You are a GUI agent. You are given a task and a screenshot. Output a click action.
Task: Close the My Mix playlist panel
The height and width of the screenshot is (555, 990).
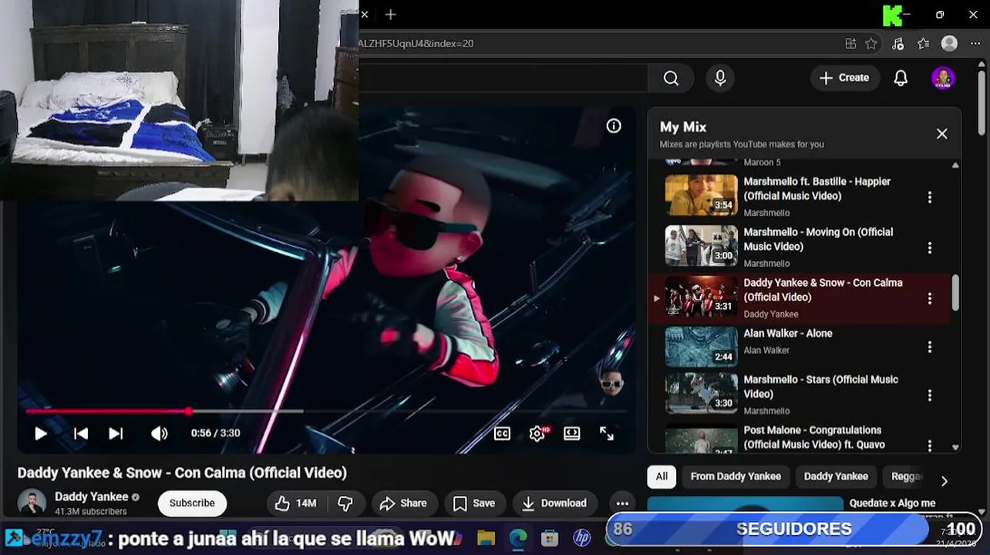[942, 133]
